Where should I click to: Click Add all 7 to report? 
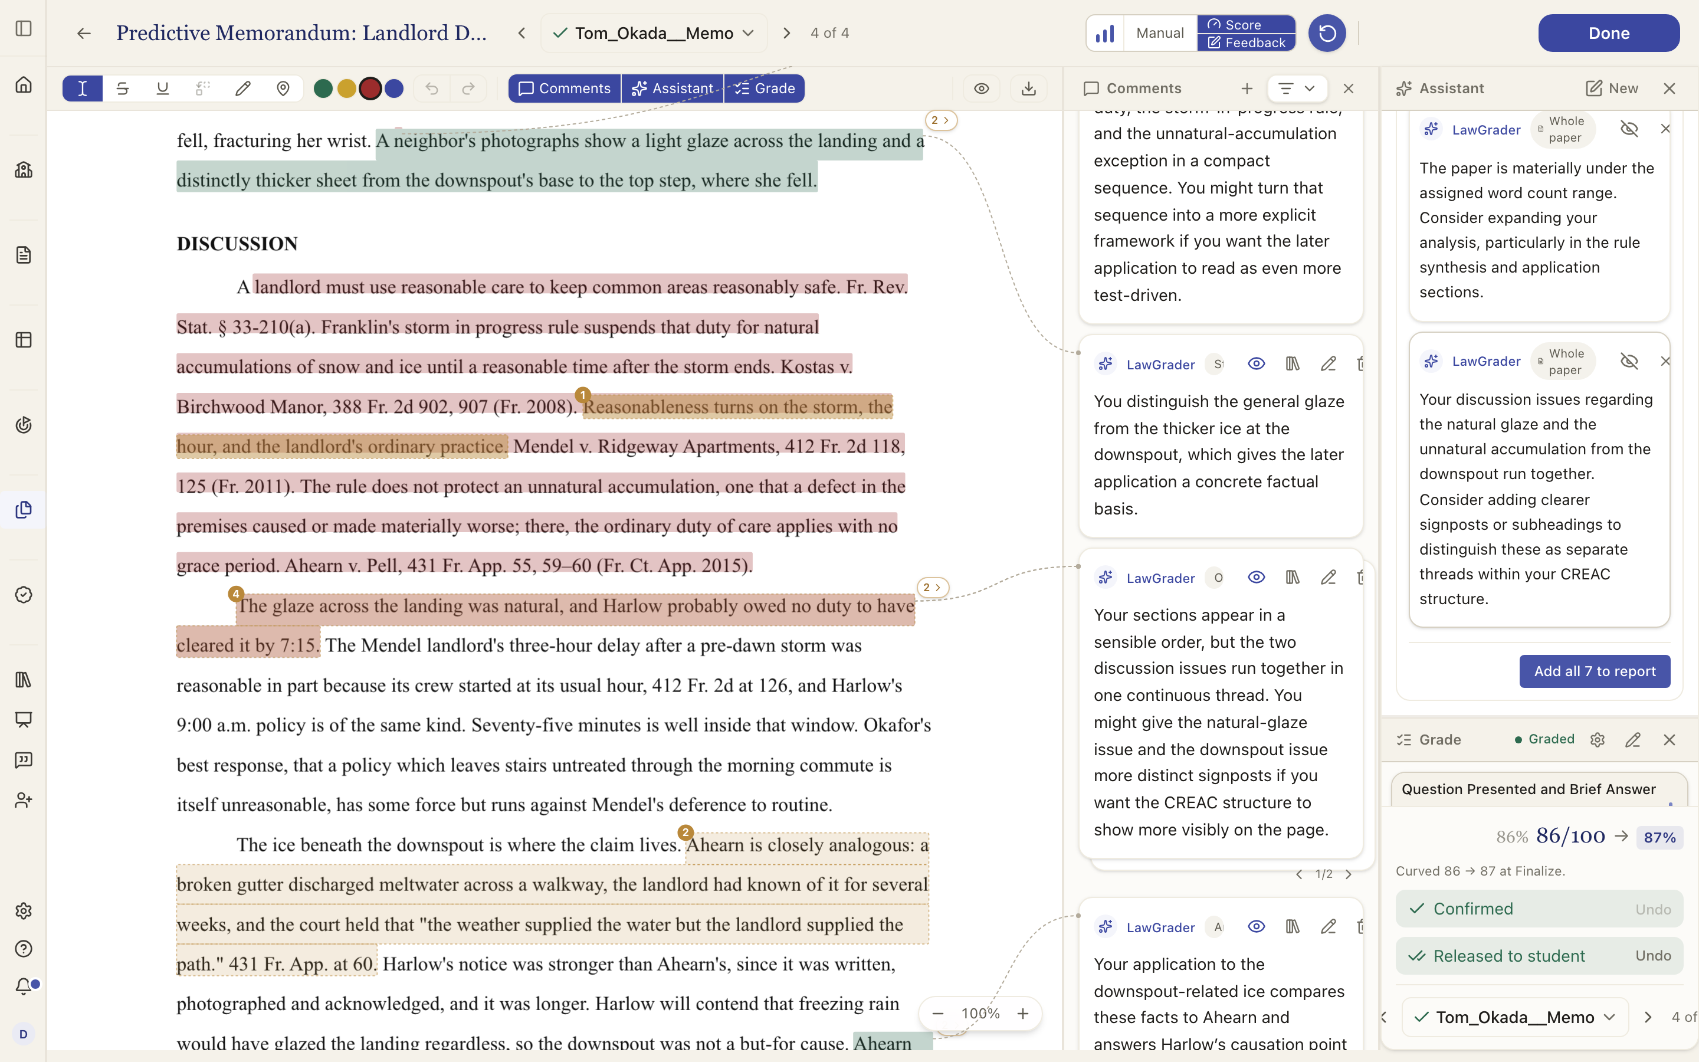point(1595,671)
